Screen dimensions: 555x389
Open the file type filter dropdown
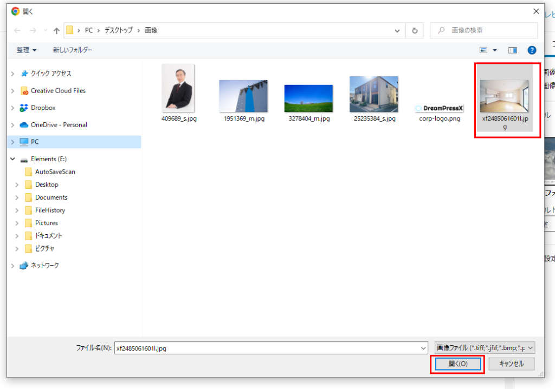coord(485,348)
